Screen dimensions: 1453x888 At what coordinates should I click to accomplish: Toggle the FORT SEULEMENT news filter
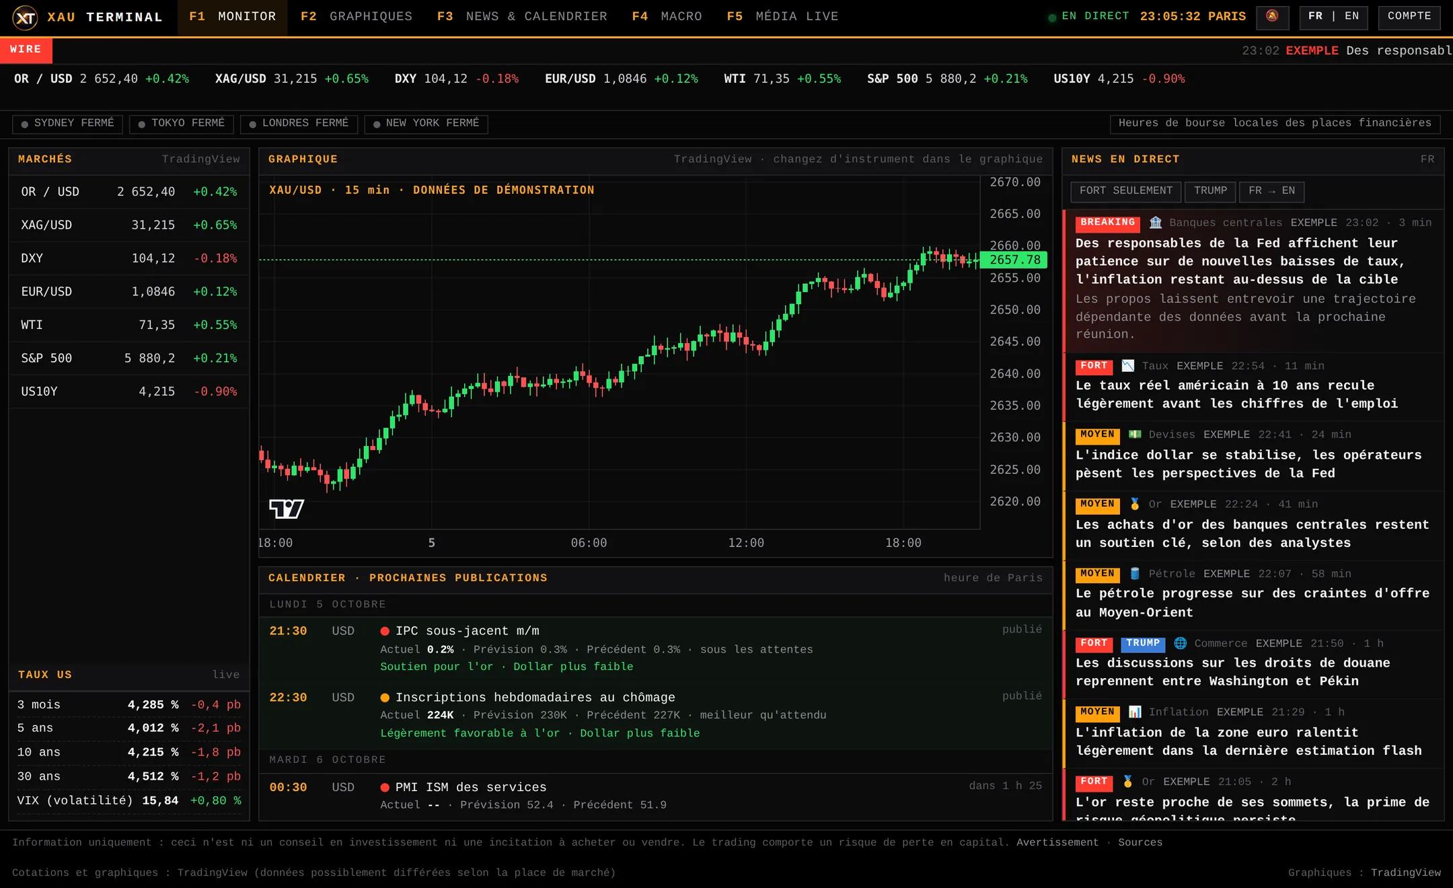(x=1125, y=191)
